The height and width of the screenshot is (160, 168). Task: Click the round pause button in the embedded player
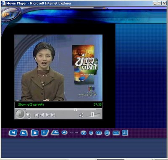click(20, 114)
